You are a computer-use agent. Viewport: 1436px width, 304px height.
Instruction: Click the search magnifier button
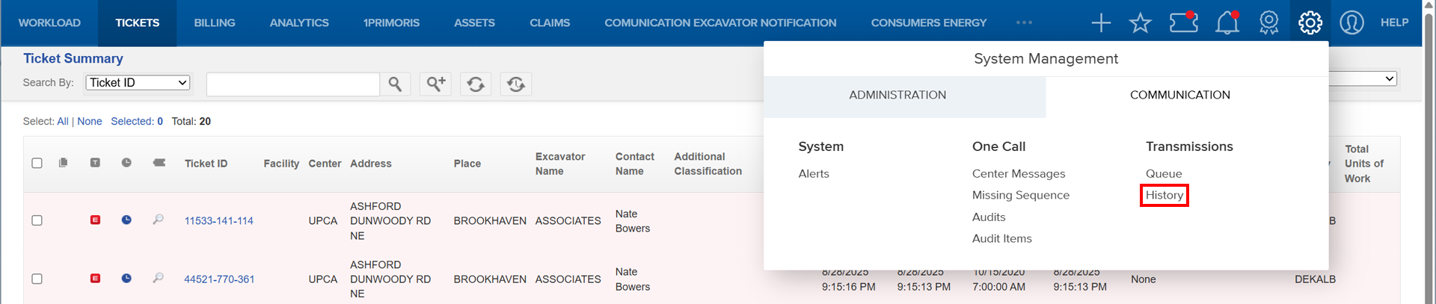(x=395, y=84)
